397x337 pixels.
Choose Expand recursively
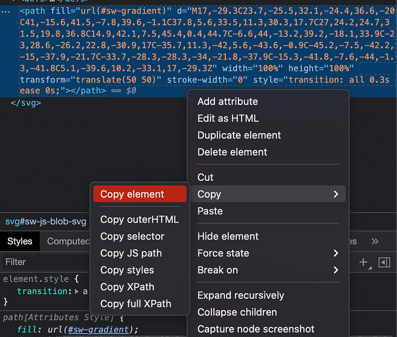(x=268, y=295)
